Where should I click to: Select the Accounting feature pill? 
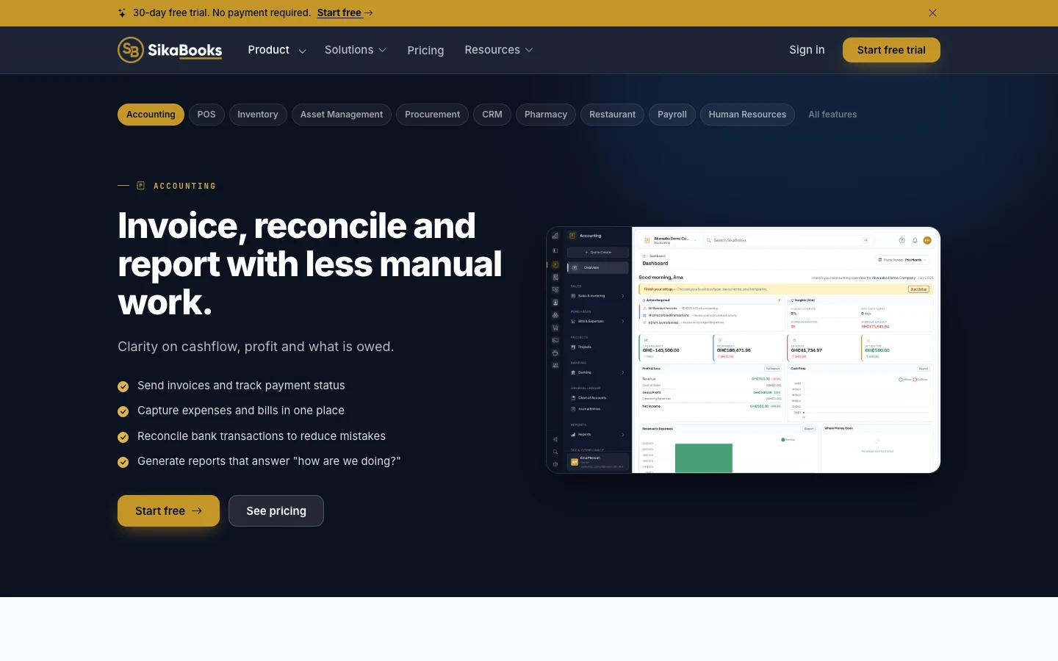point(151,115)
